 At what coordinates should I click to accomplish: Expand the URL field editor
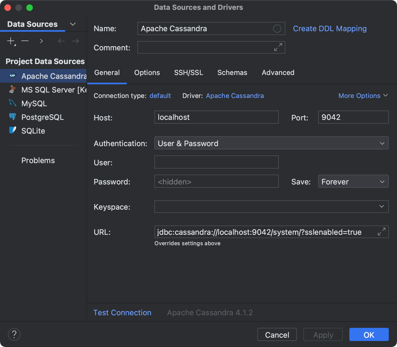[x=381, y=232]
